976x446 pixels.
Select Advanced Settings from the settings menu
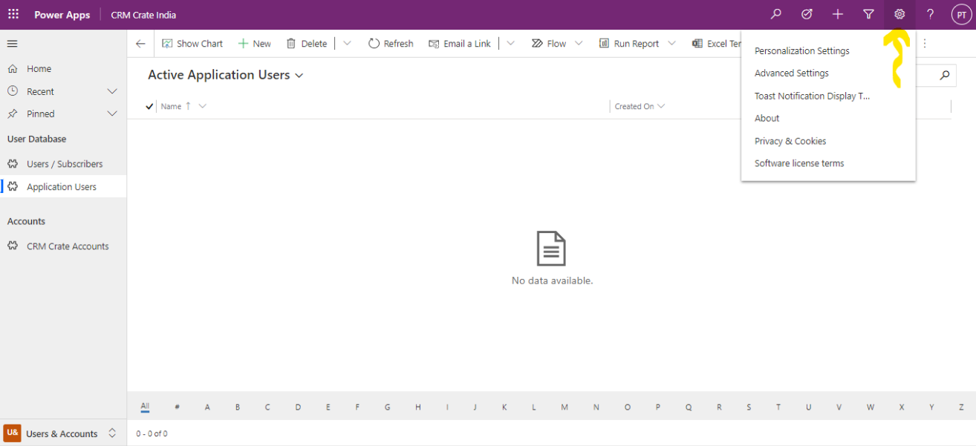[x=791, y=73]
